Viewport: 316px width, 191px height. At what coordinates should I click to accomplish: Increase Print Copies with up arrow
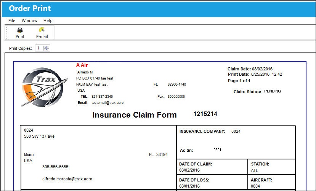point(47,47)
